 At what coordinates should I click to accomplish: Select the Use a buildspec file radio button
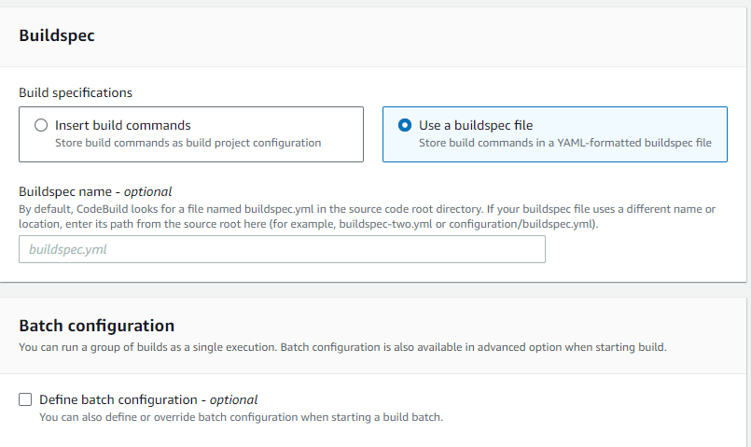pos(405,125)
